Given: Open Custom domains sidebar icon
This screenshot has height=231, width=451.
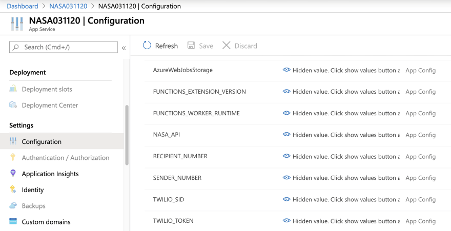Looking at the screenshot, I should coord(13,221).
